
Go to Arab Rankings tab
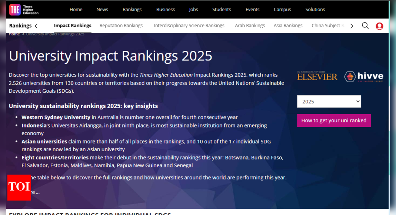point(250,26)
